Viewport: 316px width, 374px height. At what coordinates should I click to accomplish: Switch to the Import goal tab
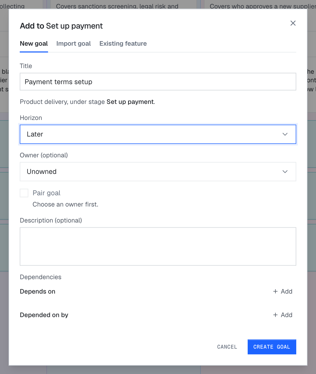click(x=73, y=44)
